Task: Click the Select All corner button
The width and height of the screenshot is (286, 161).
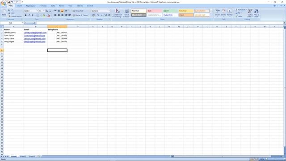Action: click(2, 27)
